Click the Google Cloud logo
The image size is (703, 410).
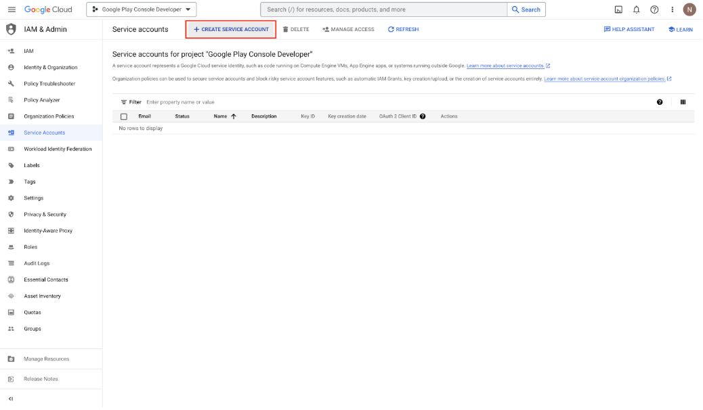point(48,9)
